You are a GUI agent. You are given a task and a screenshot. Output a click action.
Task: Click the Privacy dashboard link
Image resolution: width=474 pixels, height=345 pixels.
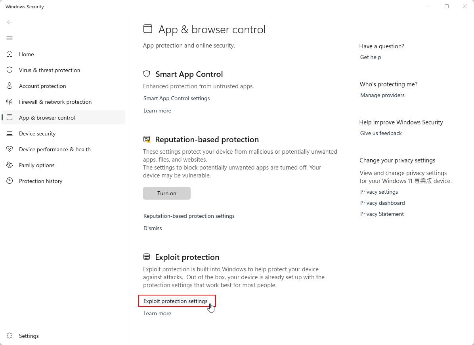click(x=382, y=203)
